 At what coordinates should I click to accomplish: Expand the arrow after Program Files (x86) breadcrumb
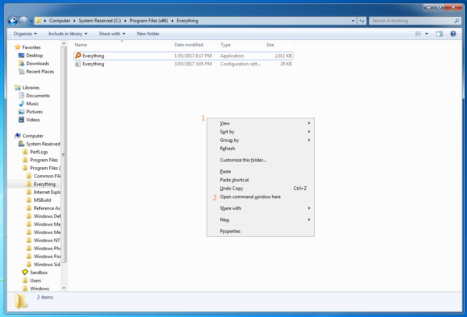click(x=172, y=21)
